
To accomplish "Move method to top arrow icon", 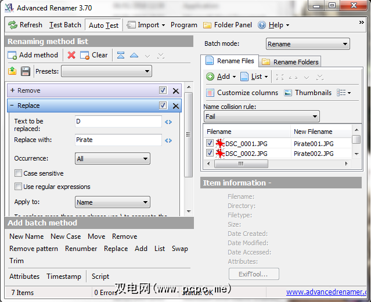I will point(121,55).
